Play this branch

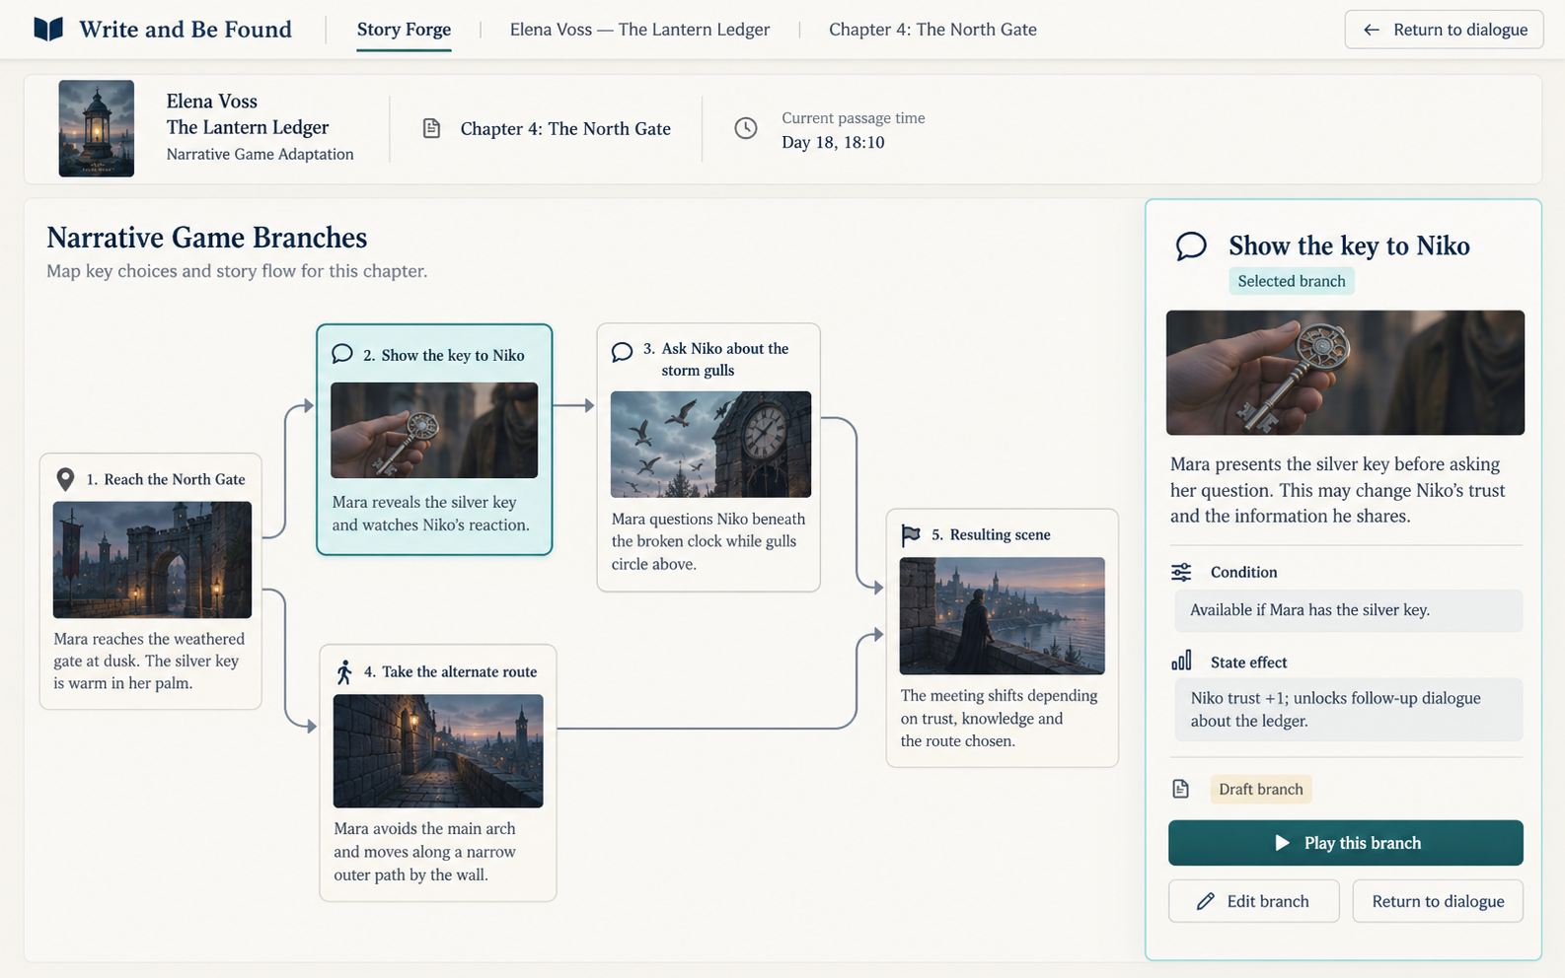(1346, 843)
